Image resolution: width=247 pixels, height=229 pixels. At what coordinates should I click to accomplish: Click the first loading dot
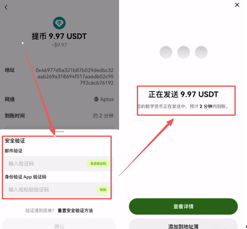(166, 52)
